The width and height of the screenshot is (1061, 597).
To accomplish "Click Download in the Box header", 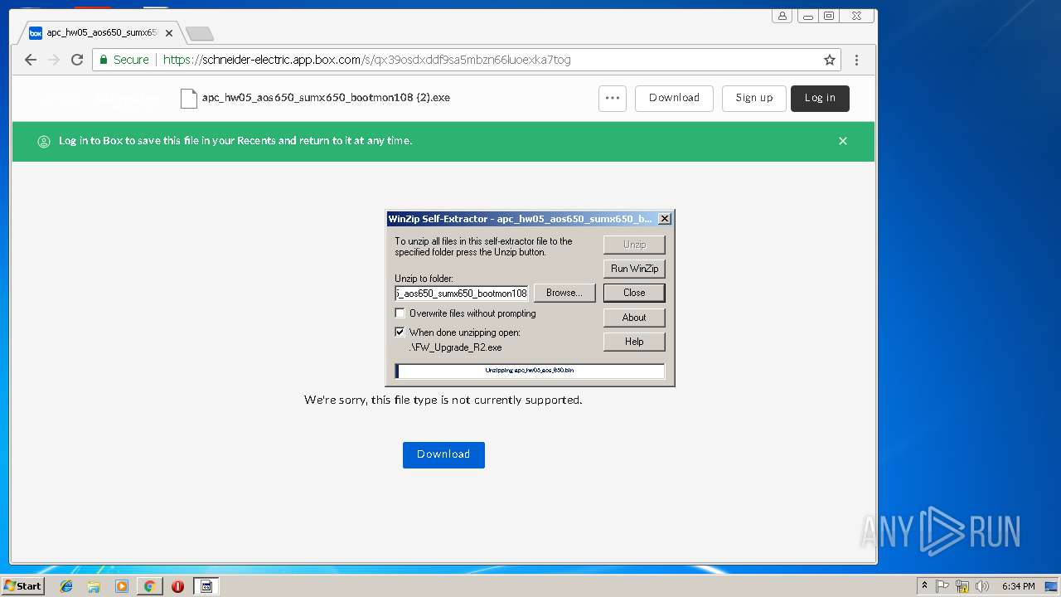I will tap(674, 98).
